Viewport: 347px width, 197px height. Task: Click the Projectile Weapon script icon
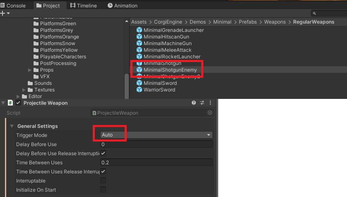(10, 103)
